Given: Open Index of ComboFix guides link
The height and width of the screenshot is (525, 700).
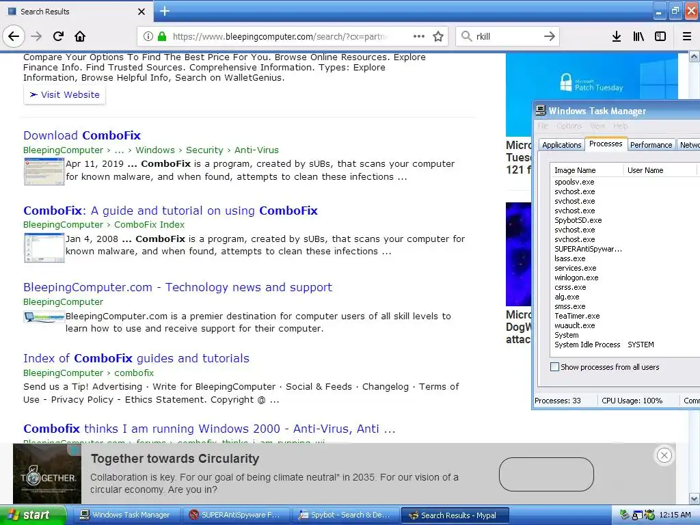Looking at the screenshot, I should 136,358.
